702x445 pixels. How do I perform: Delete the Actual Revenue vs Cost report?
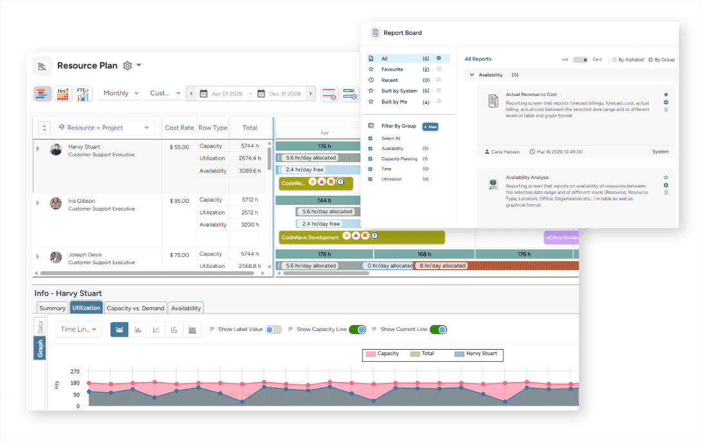pyautogui.click(x=666, y=109)
